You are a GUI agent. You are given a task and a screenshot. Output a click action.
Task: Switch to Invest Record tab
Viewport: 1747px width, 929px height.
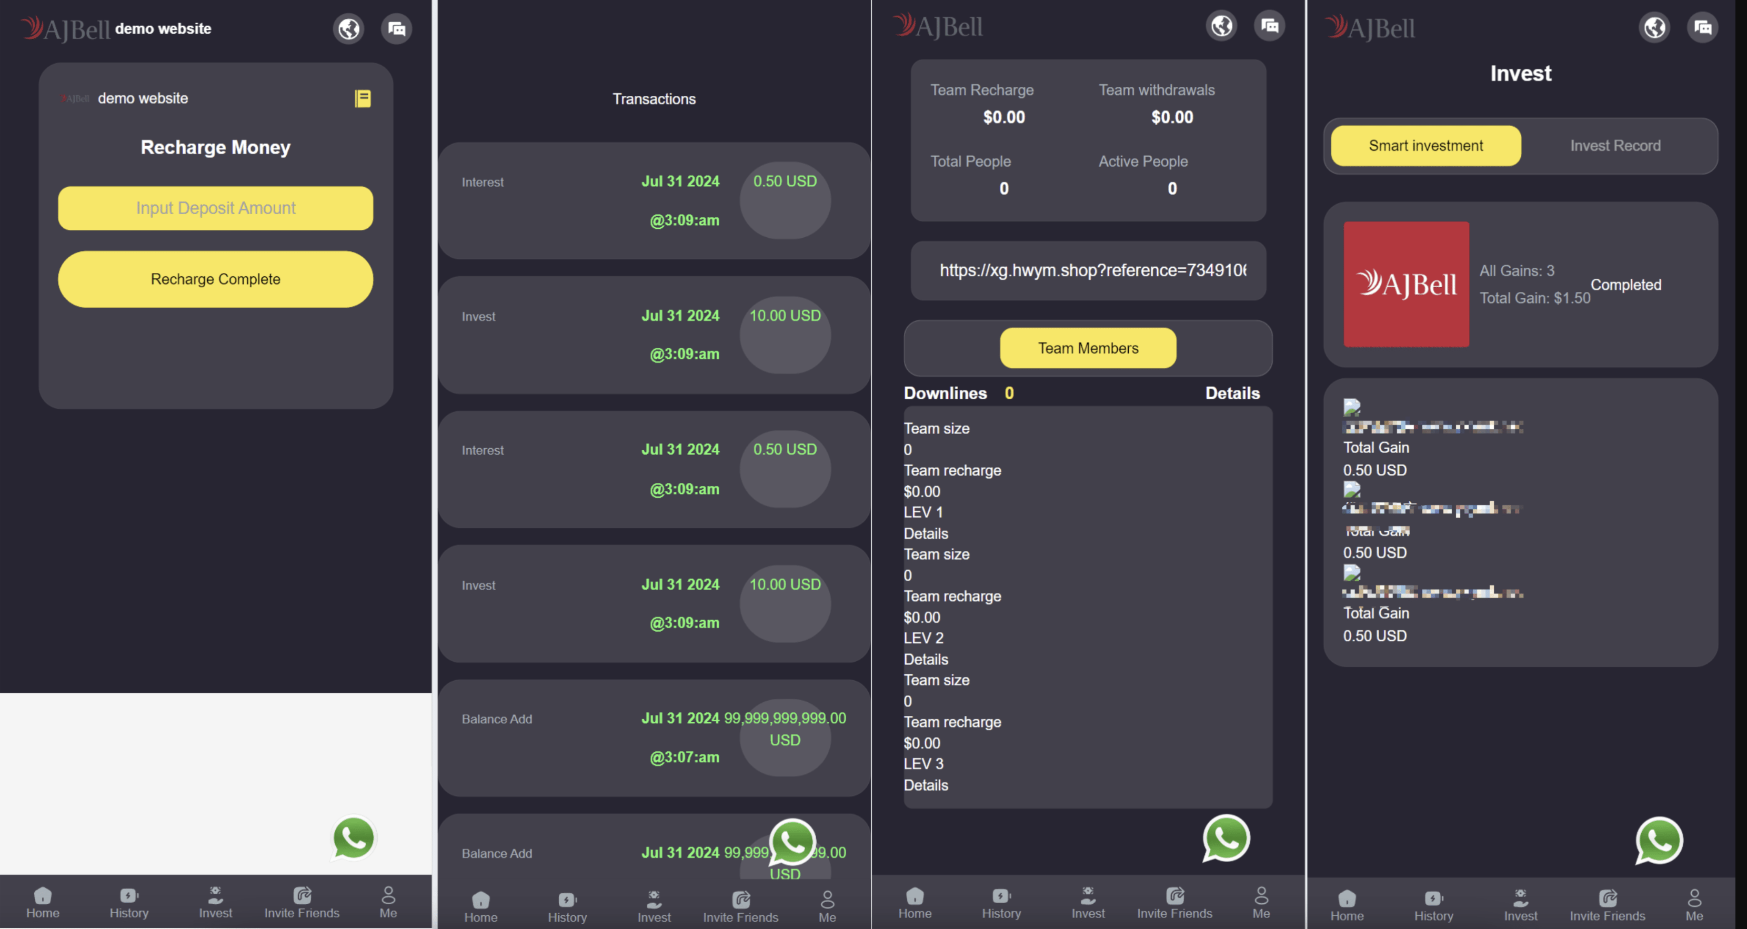1614,146
